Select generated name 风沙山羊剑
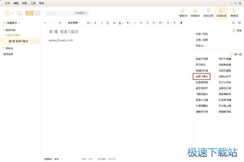Screen dimensions: 244x162 pyautogui.click(x=224, y=82)
